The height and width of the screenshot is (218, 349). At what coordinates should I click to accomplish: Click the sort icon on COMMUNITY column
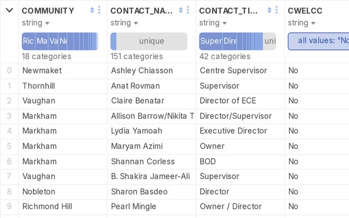point(92,10)
